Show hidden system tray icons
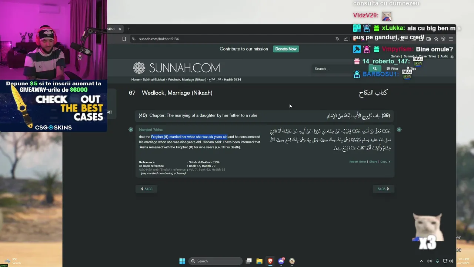This screenshot has width=474, height=267. 421,261
